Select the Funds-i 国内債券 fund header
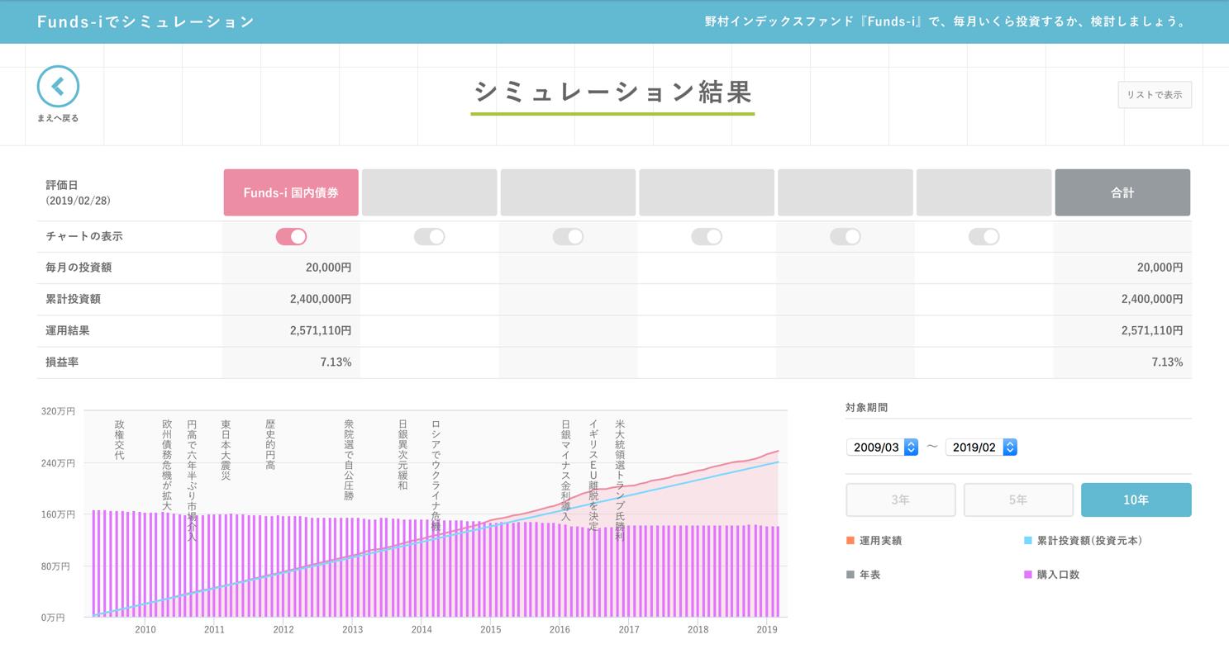The height and width of the screenshot is (663, 1229). click(291, 192)
